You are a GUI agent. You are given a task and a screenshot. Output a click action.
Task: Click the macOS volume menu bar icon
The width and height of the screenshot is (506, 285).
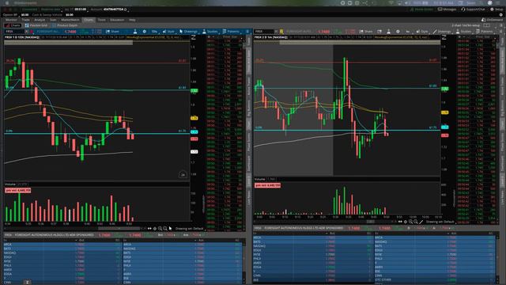(407, 2)
